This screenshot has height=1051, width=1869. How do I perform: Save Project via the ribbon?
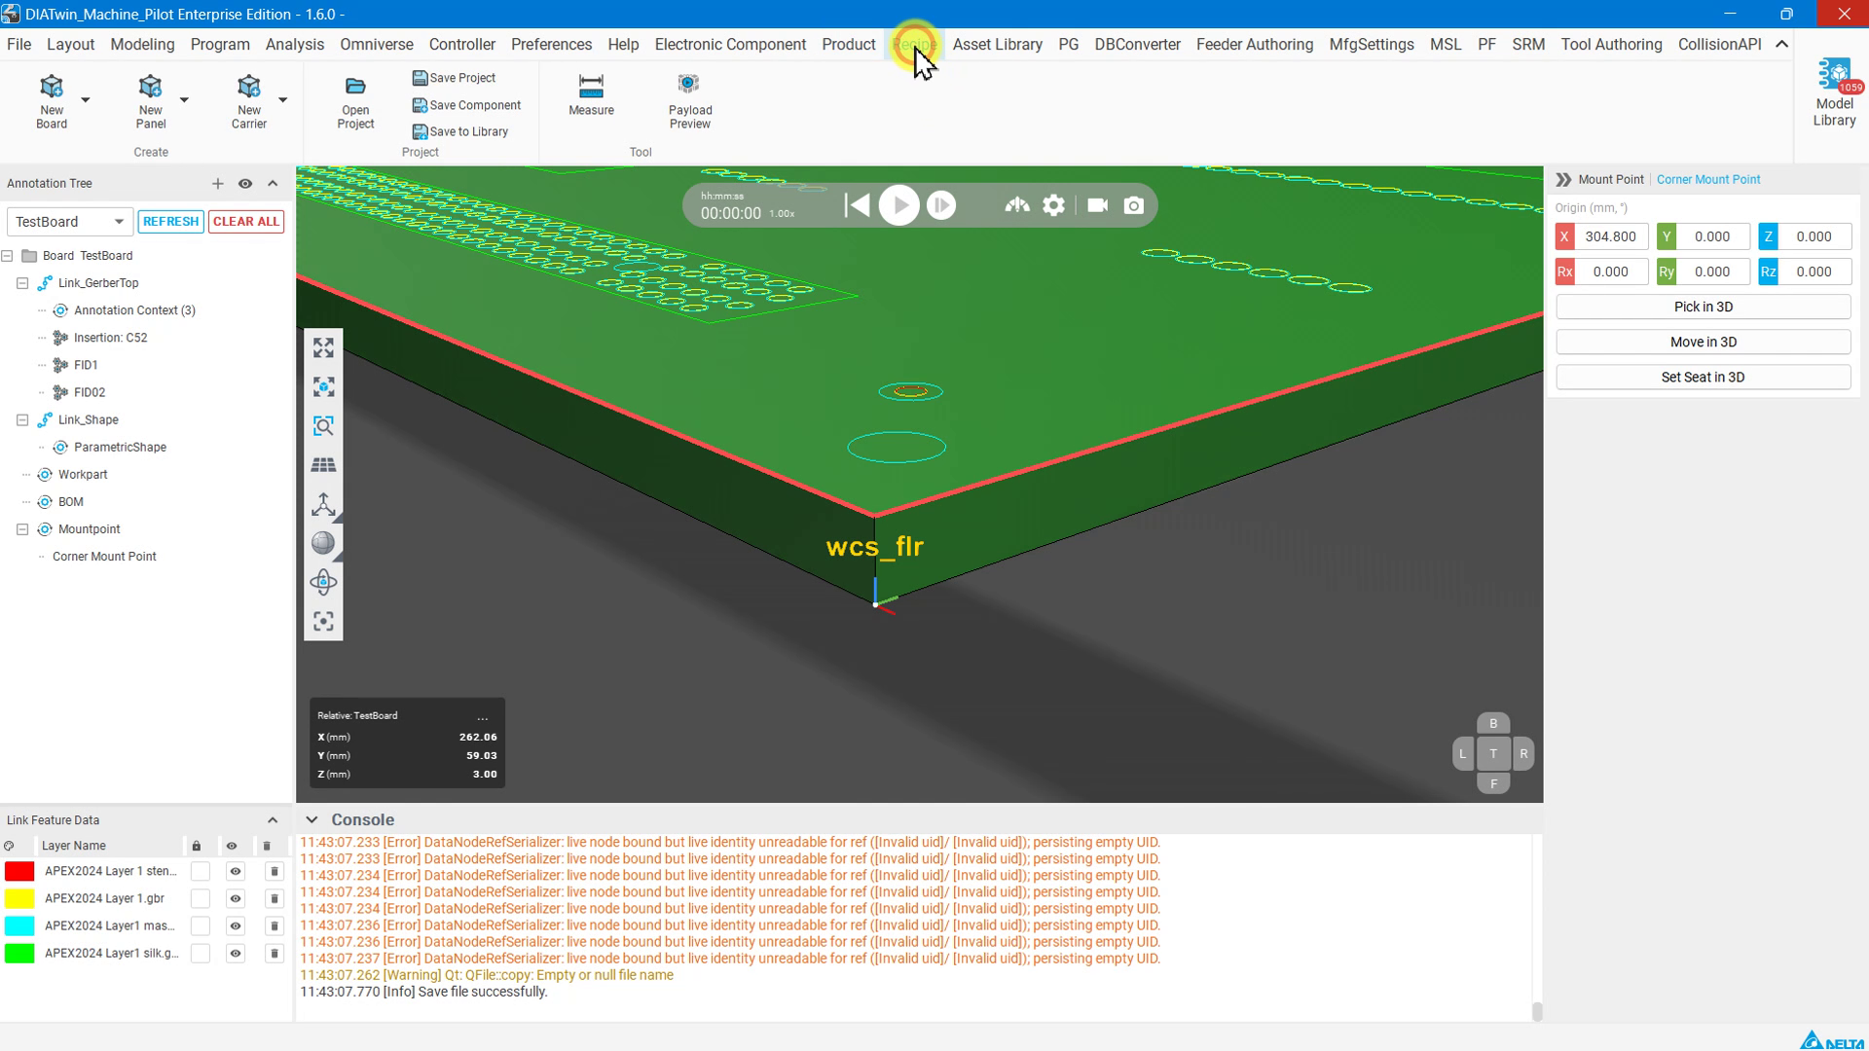454,78
